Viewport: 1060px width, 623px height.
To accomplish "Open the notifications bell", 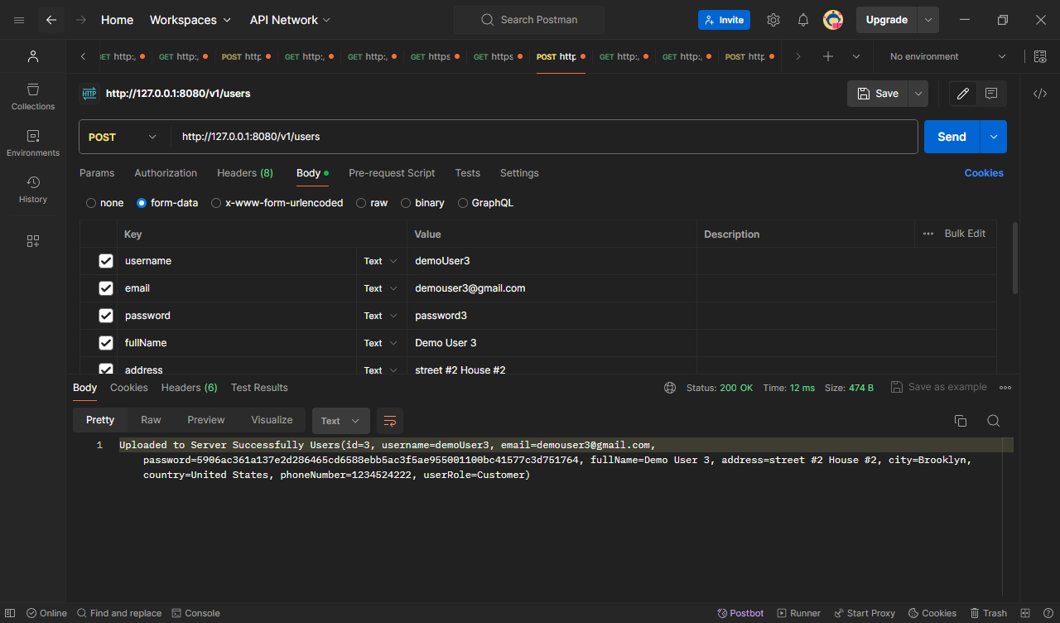I will coord(803,20).
